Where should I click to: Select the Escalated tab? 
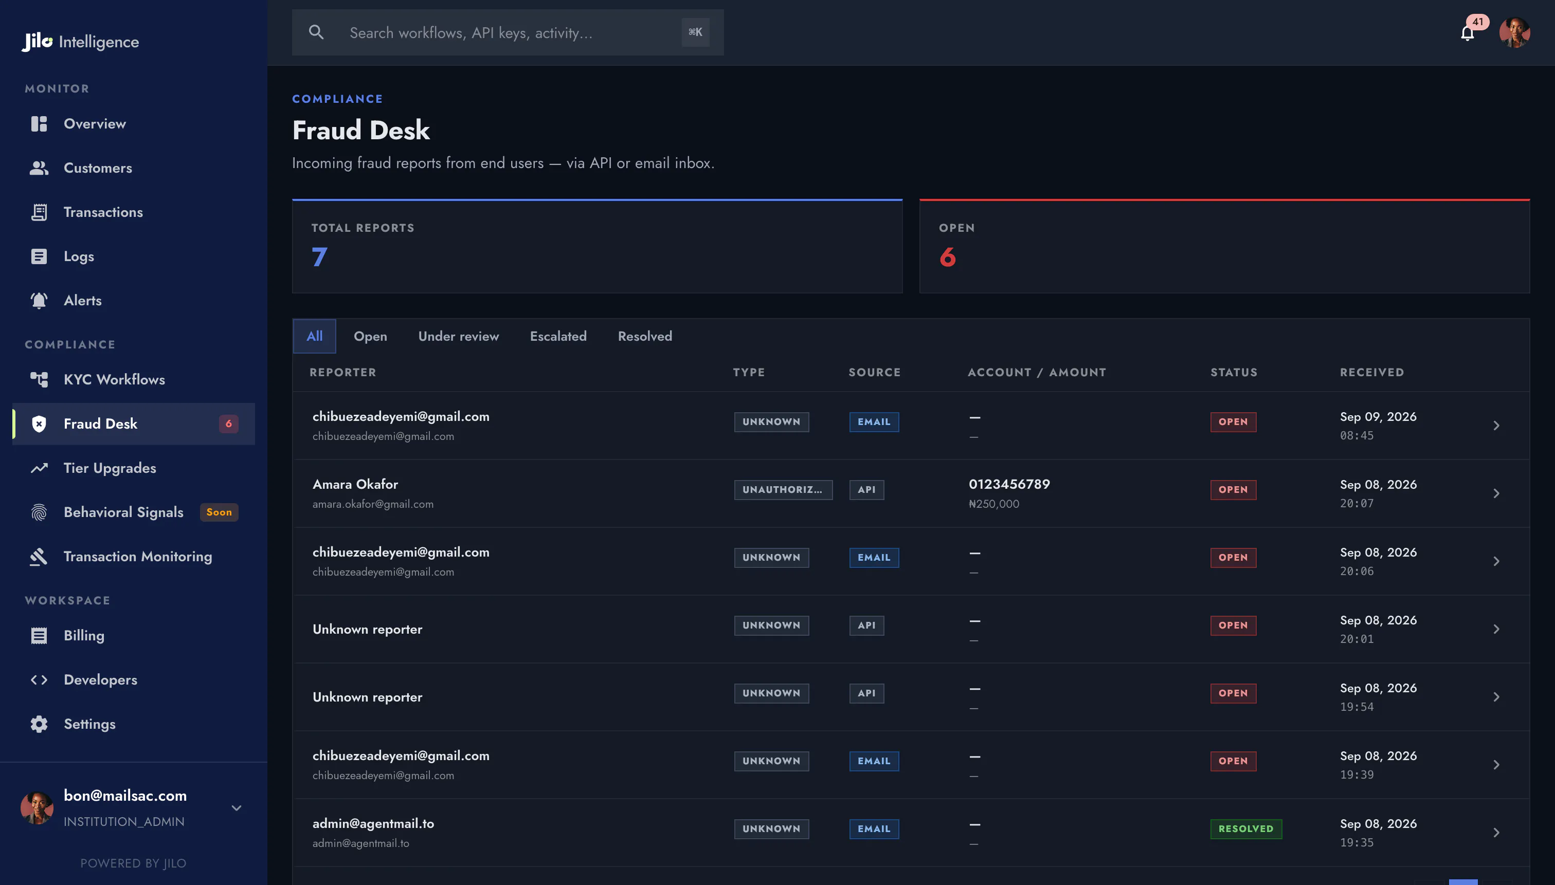[558, 336]
